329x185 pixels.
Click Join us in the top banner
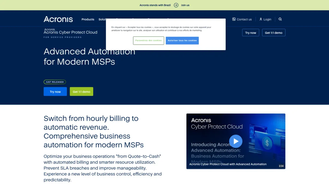(x=185, y=5)
